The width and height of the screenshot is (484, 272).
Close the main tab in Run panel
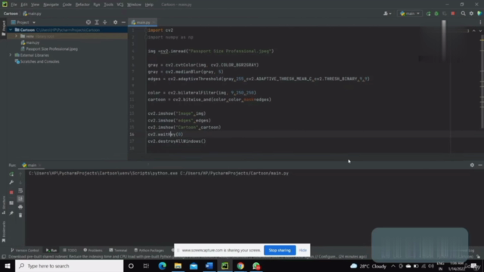(x=40, y=165)
